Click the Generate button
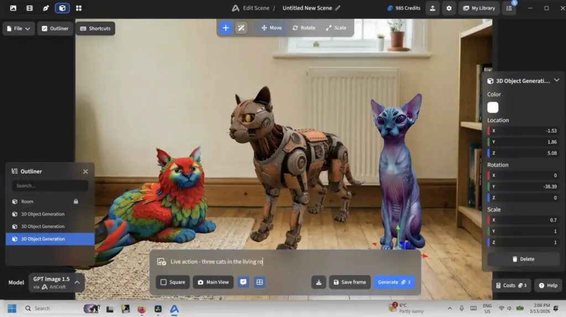Screen dimensions: 566x317 click(x=394, y=282)
